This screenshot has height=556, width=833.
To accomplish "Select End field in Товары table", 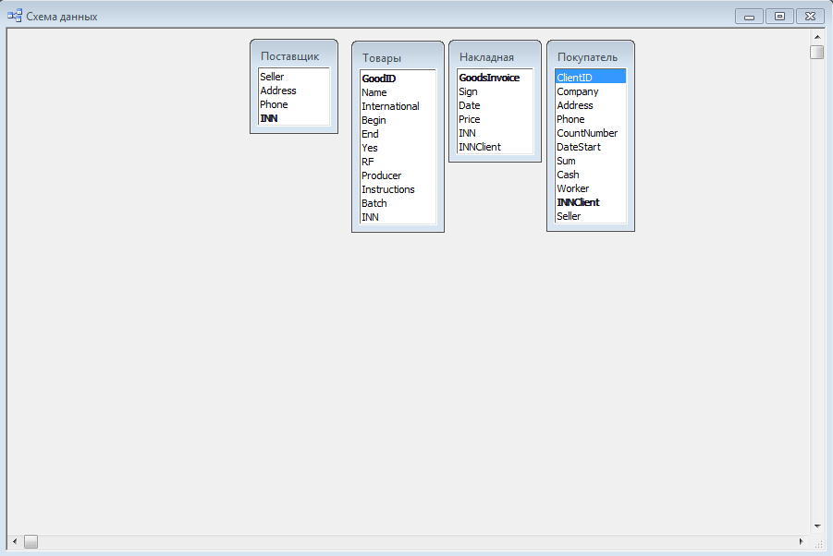I will click(x=398, y=134).
